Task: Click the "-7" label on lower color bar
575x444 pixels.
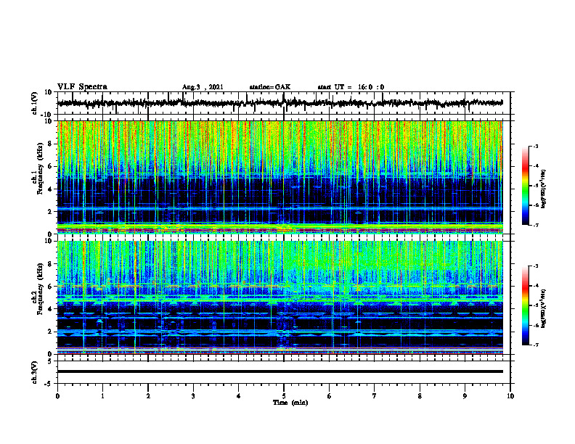Action: click(x=535, y=345)
